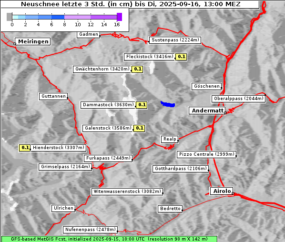
Task: Click the 0.1 value beside Gwächtenhorn
Action: pos(137,69)
